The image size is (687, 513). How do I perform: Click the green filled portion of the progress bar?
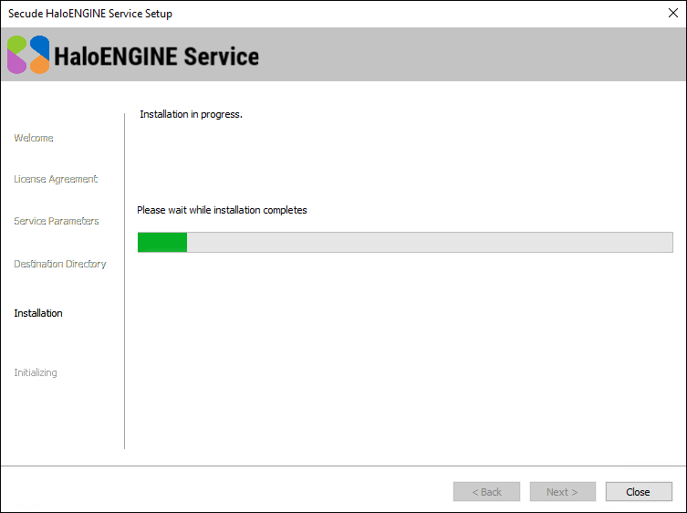161,242
